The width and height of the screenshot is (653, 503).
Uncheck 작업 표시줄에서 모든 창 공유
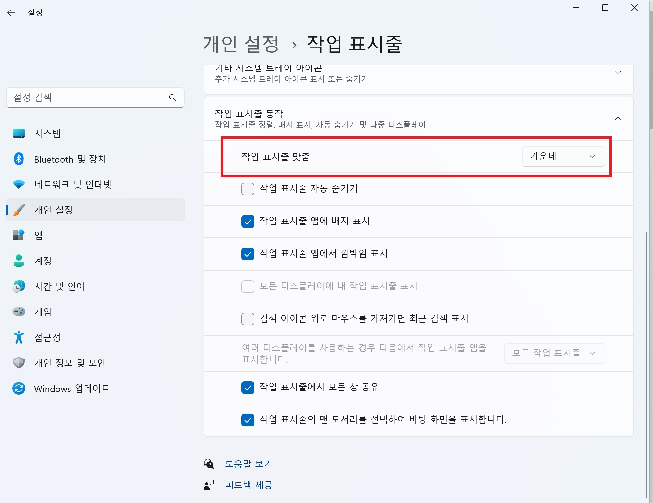[248, 388]
